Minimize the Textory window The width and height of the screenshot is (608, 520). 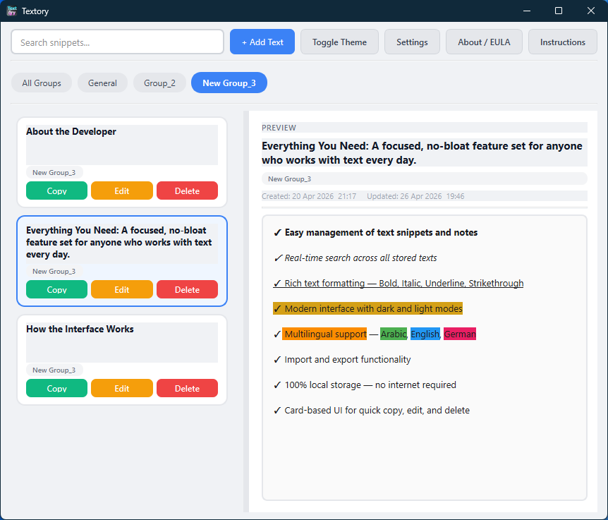pyautogui.click(x=527, y=11)
